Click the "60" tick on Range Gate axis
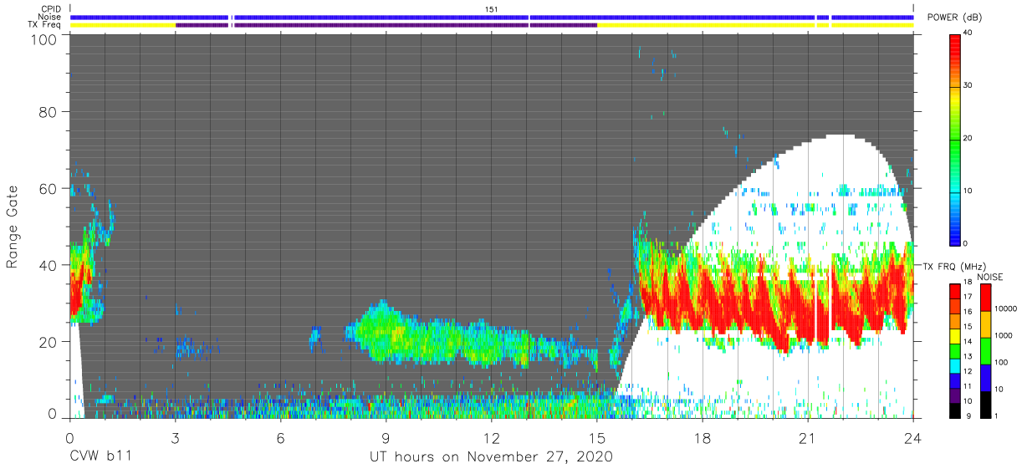 tap(48, 188)
